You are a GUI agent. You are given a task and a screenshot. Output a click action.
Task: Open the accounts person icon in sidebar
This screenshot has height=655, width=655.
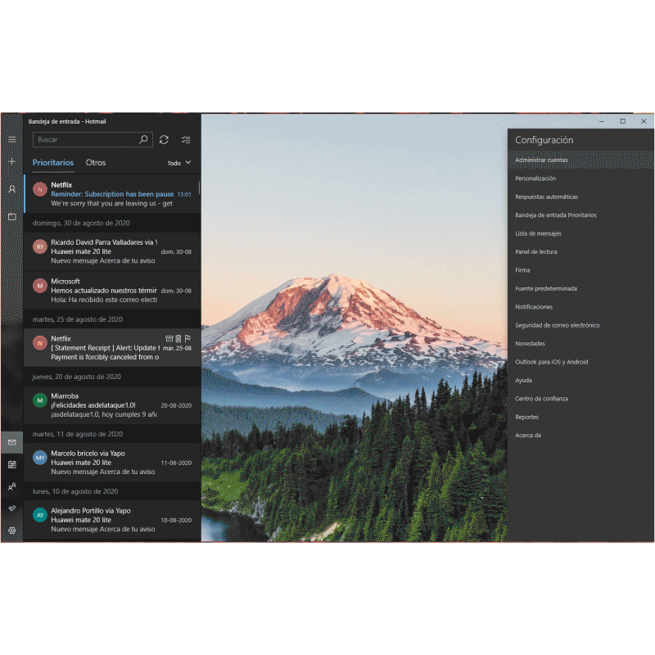point(11,189)
